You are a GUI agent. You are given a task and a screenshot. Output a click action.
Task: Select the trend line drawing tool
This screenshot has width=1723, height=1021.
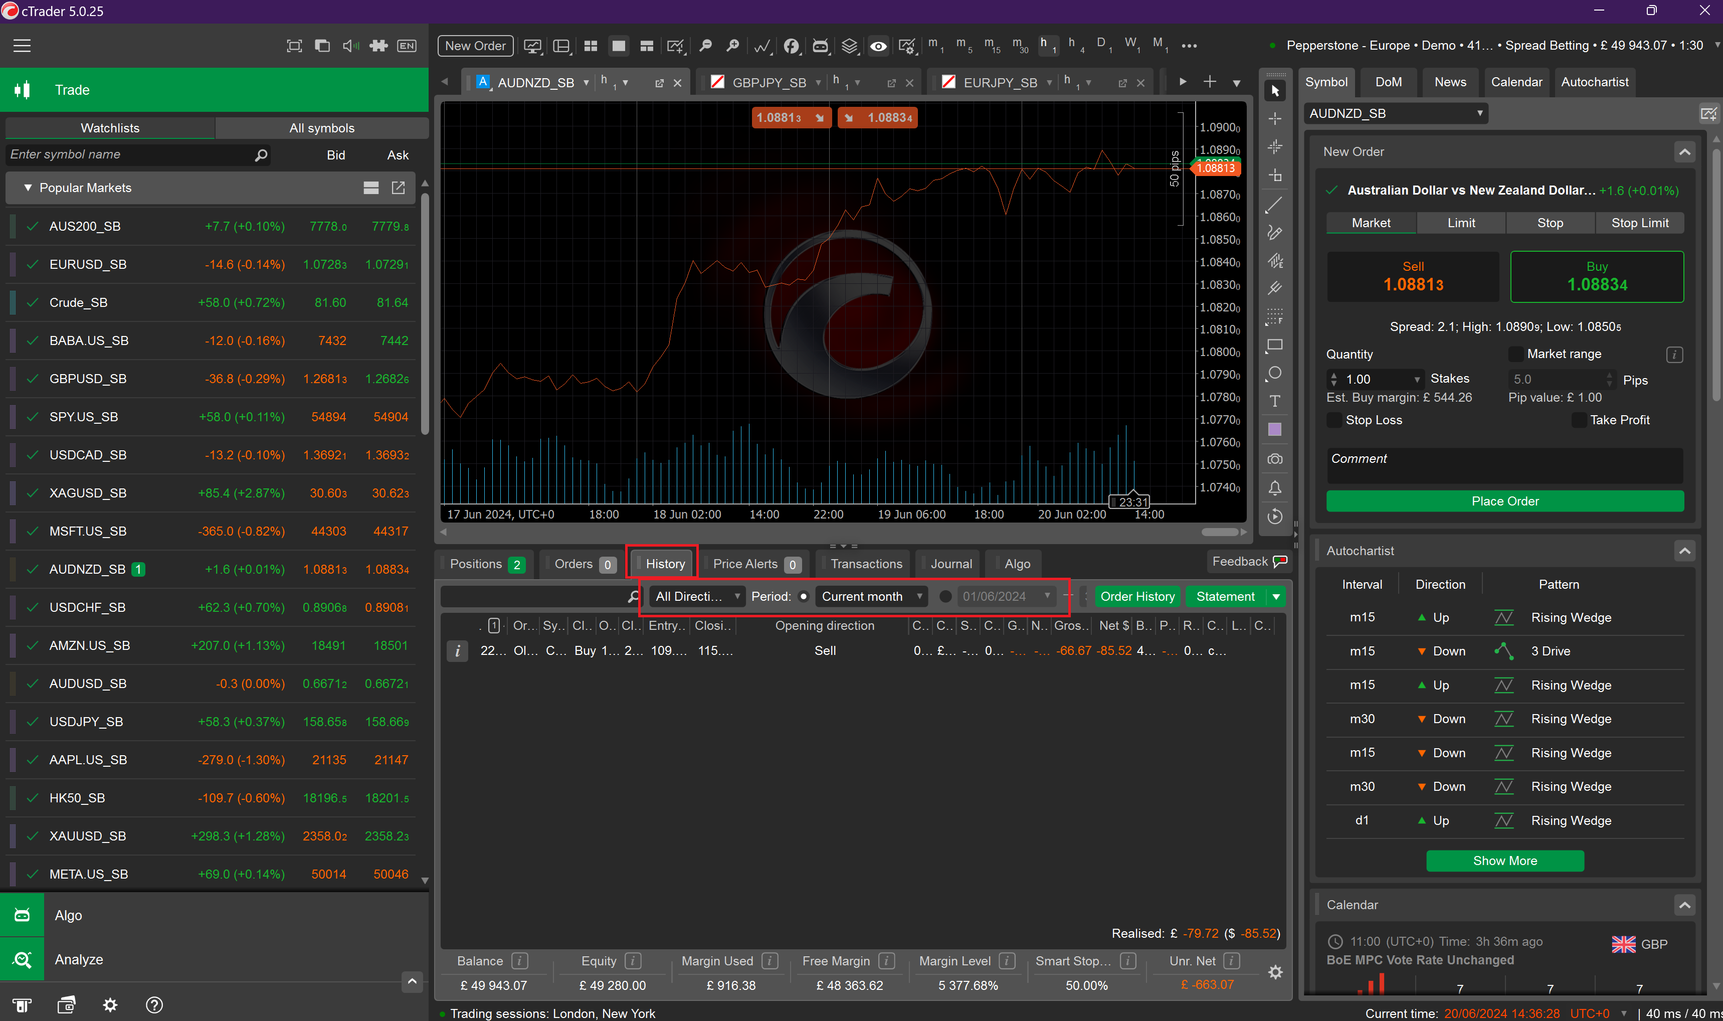coord(1274,204)
